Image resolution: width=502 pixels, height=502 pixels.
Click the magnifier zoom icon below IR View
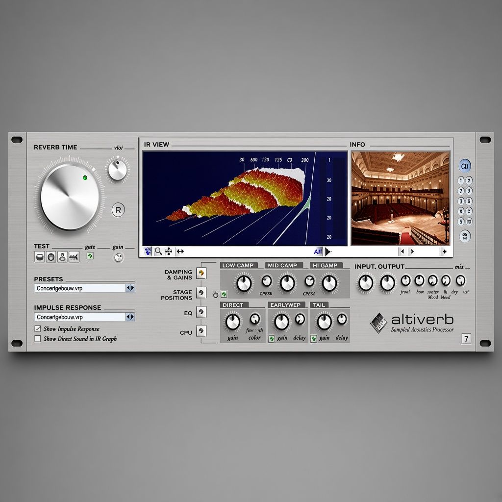[158, 251]
